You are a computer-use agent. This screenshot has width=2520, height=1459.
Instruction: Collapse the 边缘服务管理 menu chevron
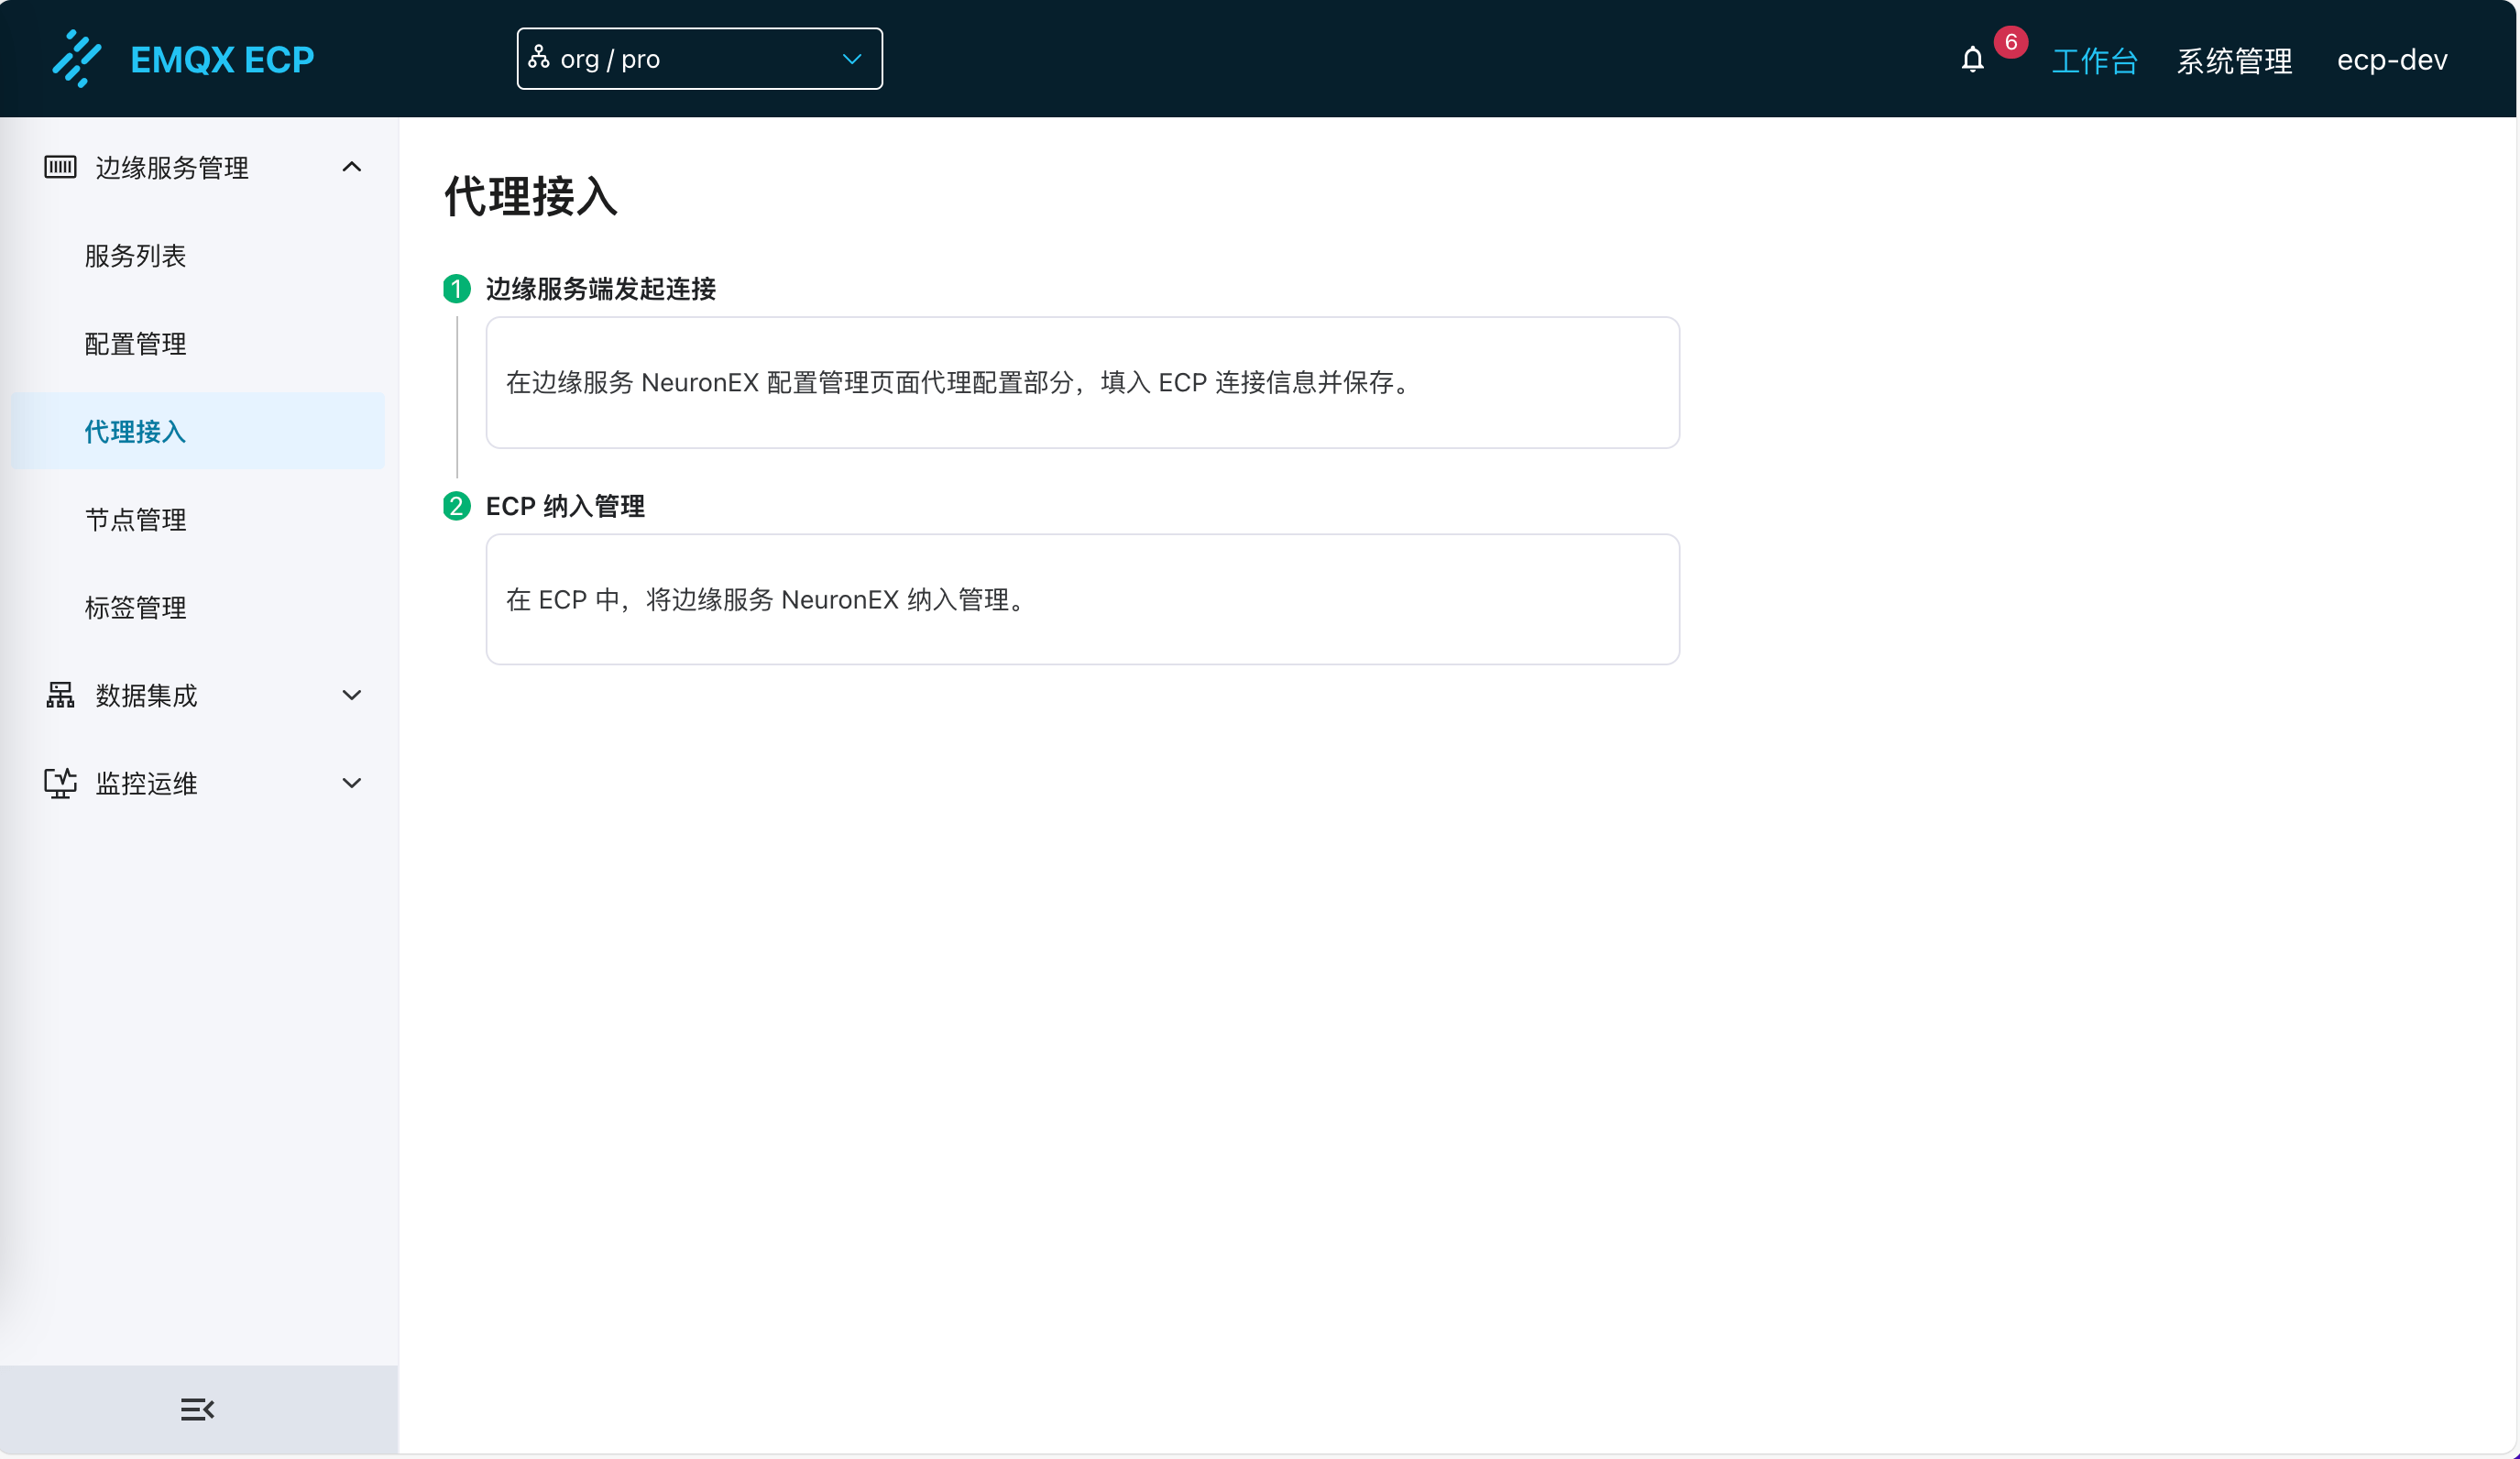pos(351,167)
